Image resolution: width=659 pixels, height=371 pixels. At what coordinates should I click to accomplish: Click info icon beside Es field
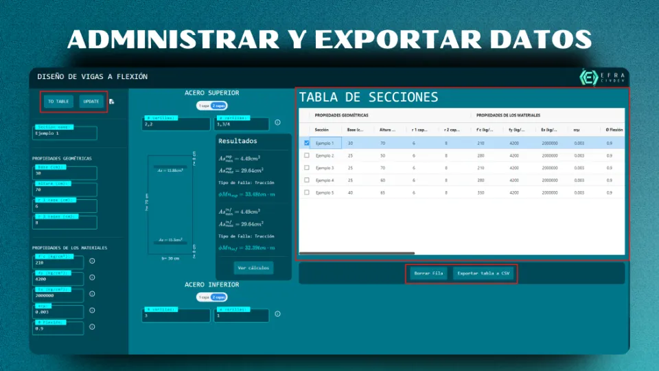[x=92, y=294]
